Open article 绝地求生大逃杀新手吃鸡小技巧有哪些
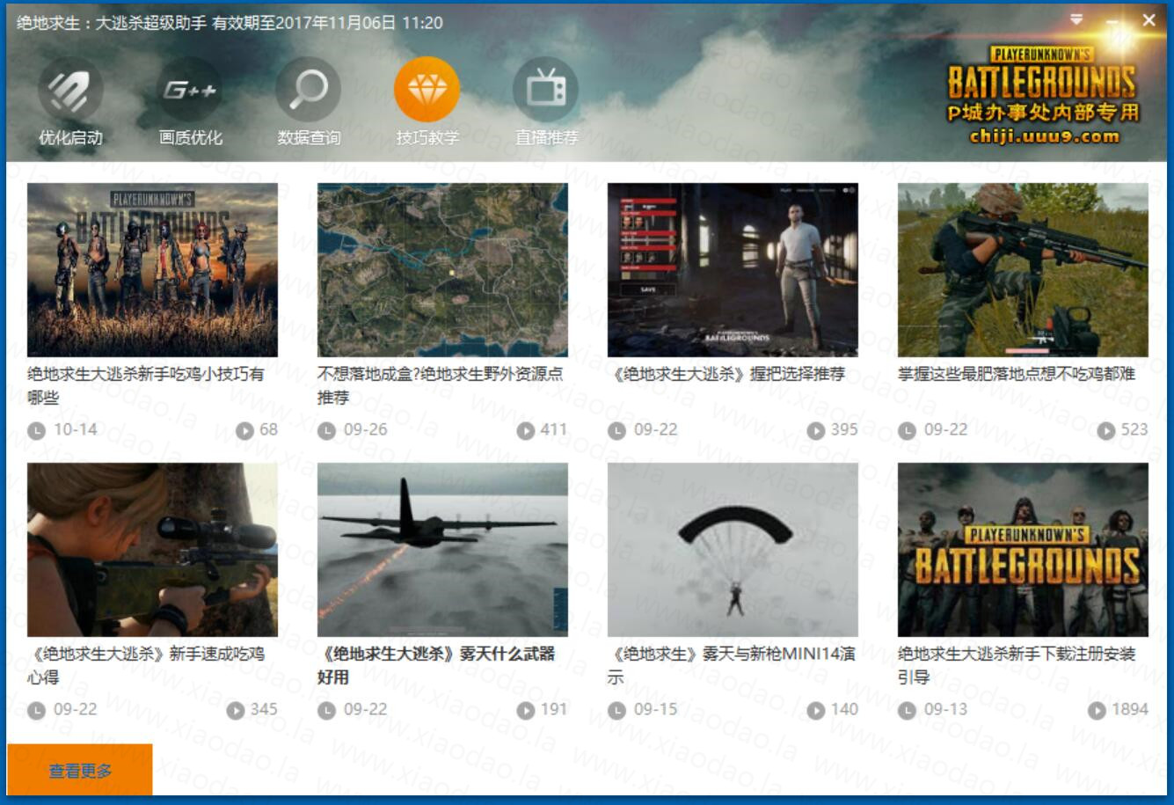This screenshot has width=1174, height=805. 146,385
